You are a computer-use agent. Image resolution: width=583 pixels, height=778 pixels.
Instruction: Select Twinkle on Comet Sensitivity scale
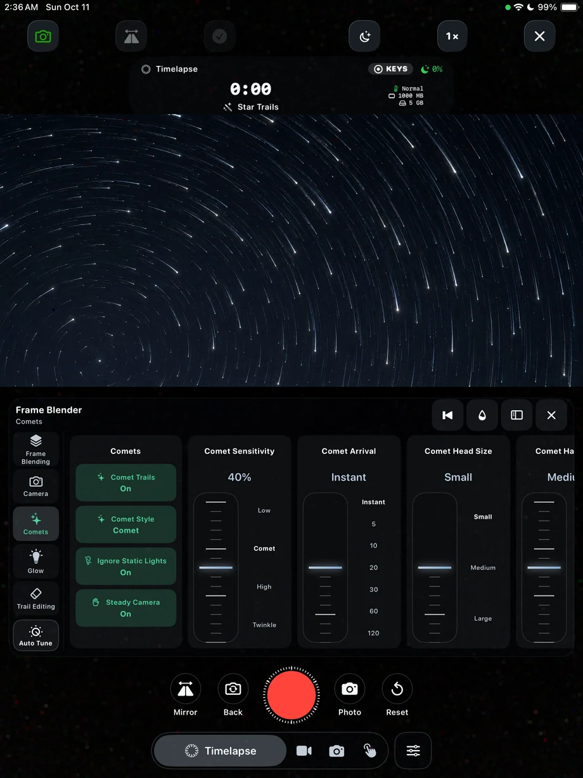tap(264, 625)
